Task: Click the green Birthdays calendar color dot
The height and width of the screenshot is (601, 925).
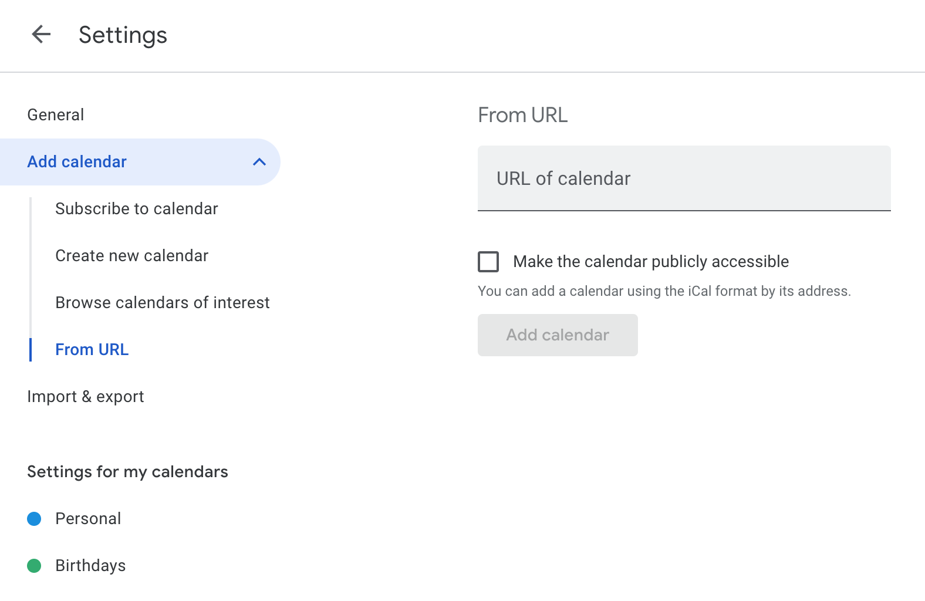Action: tap(34, 566)
